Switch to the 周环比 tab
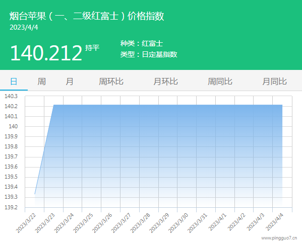The height and width of the screenshot is (243, 302). 111,82
